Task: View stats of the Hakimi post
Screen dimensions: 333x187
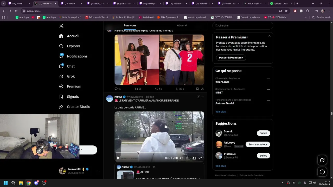Action: [x=180, y=89]
